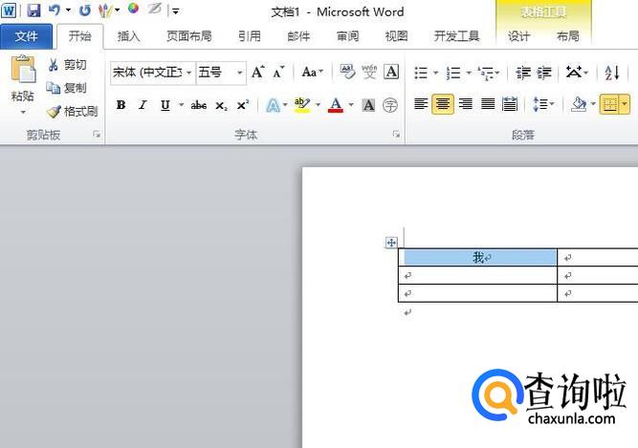
Task: Open the 剪贴板 clipboard dialog launcher
Action: pos(97,134)
